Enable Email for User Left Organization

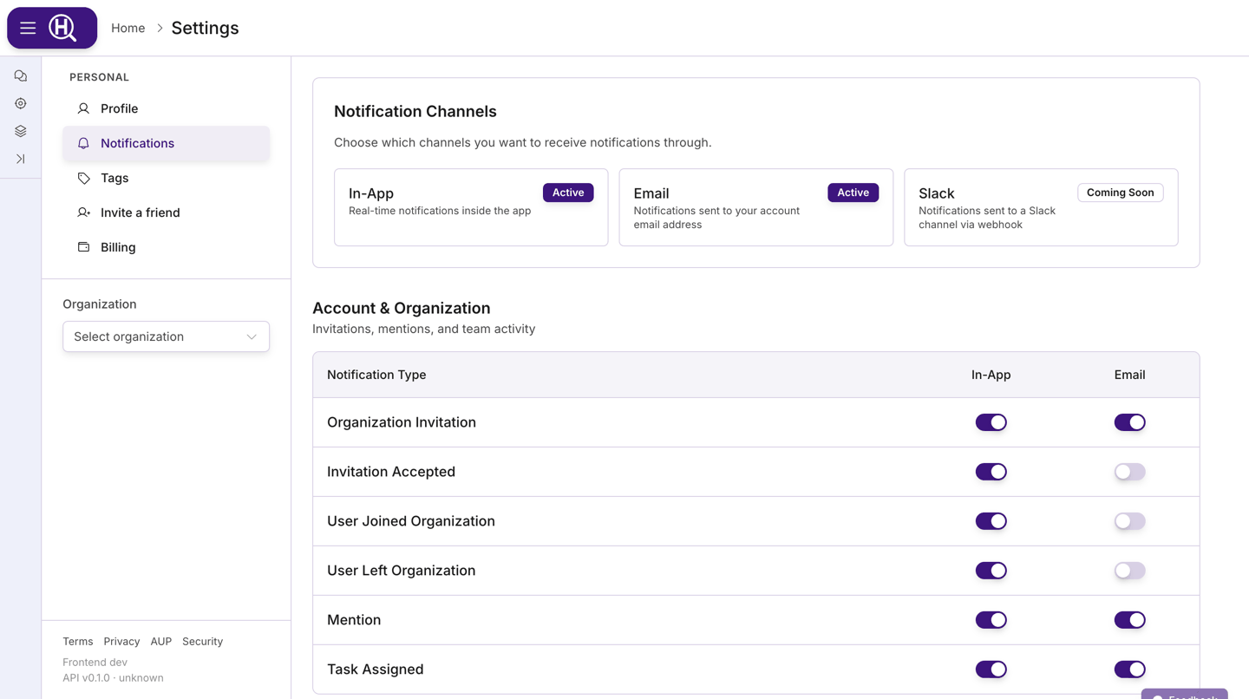tap(1130, 571)
